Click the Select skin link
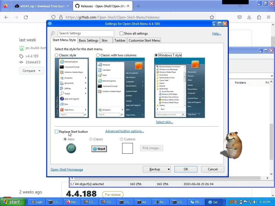 (x=165, y=122)
